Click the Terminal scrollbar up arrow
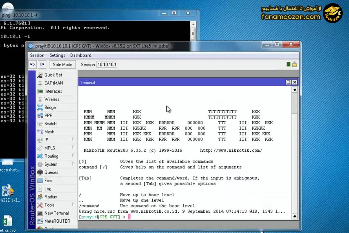349x233 pixels. [x=295, y=90]
